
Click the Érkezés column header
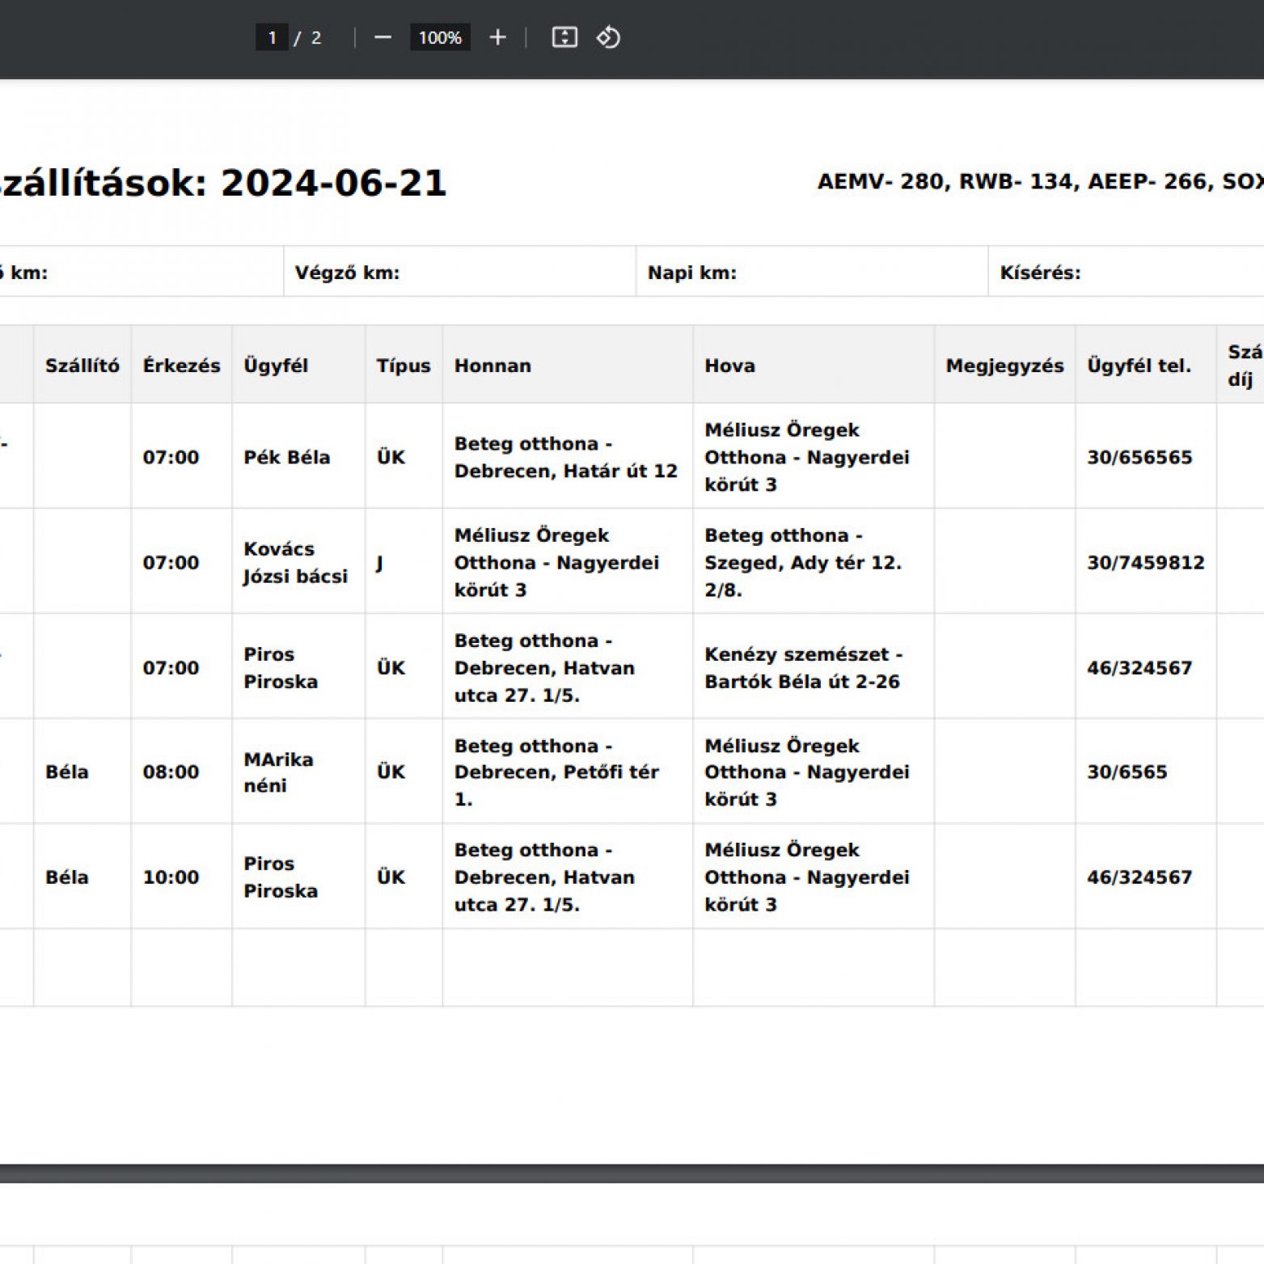pos(181,366)
